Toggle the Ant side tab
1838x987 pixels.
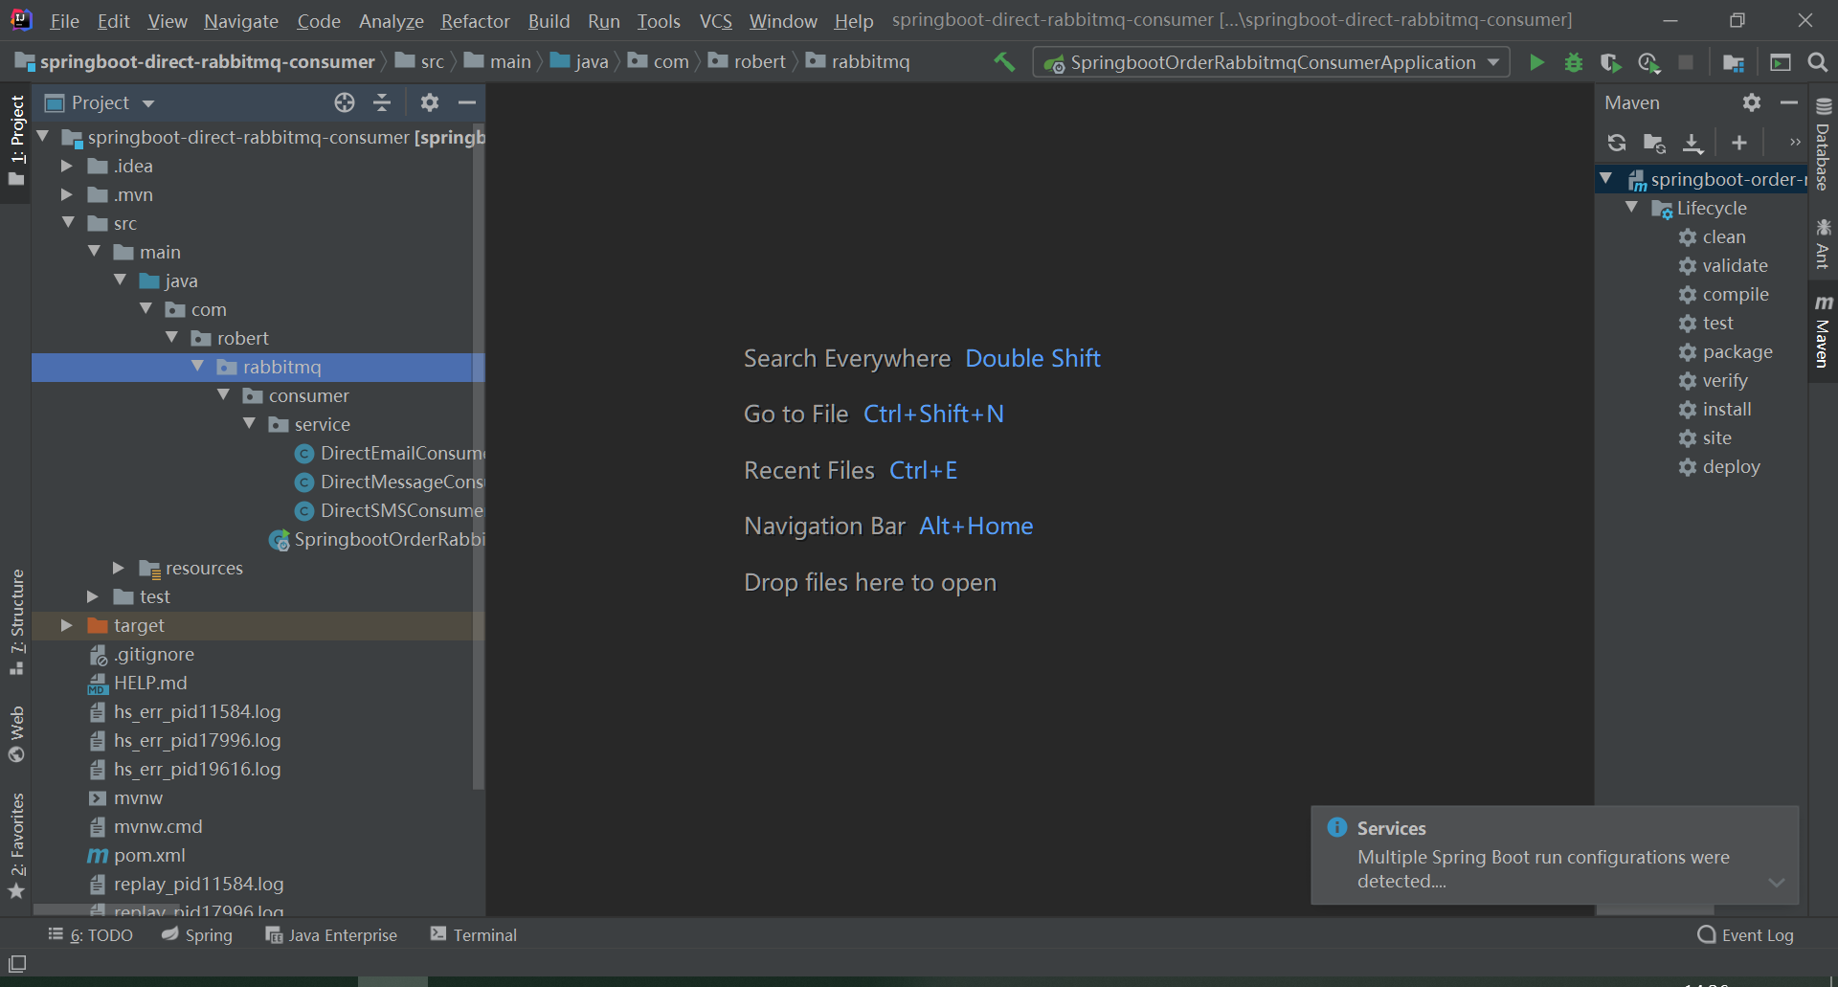[1823, 243]
